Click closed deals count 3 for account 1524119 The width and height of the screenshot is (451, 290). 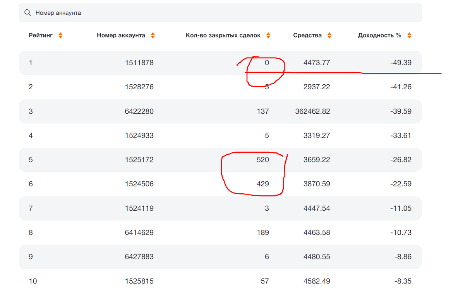point(267,208)
